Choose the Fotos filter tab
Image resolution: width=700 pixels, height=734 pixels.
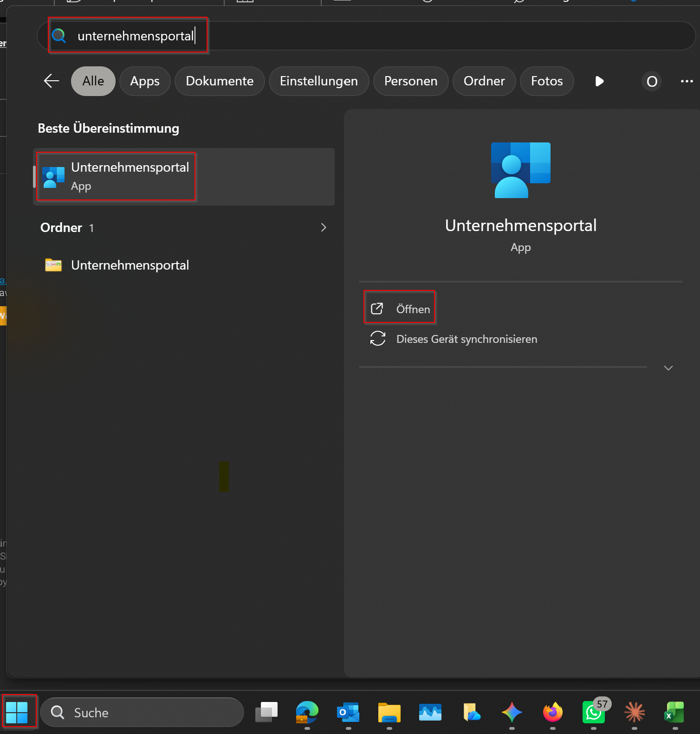coord(547,81)
